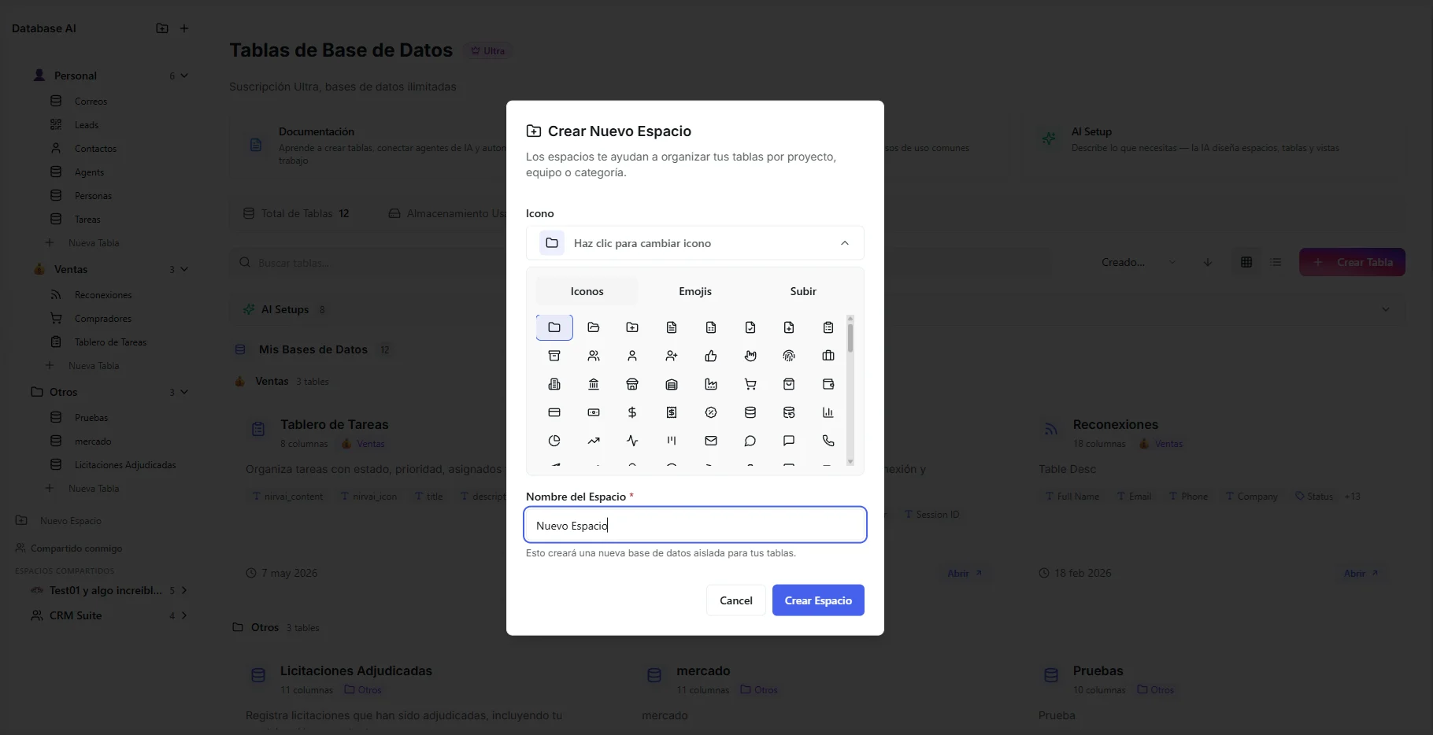Pick the archive box icon
This screenshot has height=735, width=1433.
[554, 356]
